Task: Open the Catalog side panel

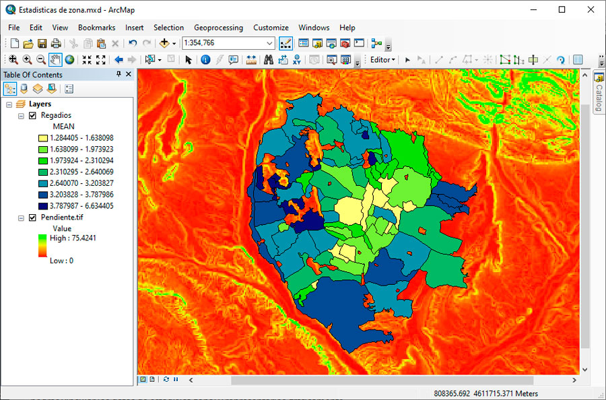Action: point(599,93)
